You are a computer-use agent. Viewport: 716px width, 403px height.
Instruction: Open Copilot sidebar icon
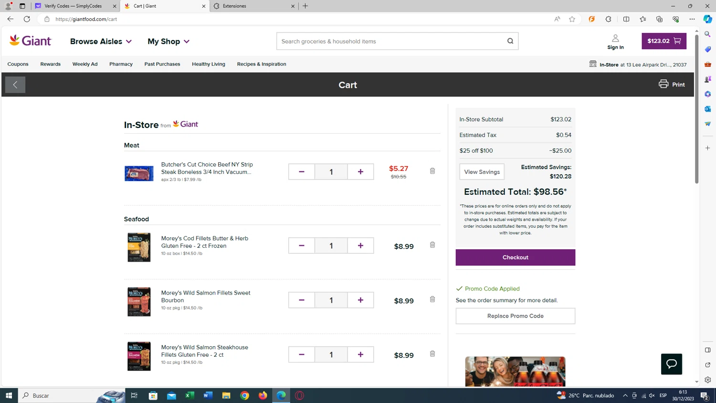[x=707, y=19]
